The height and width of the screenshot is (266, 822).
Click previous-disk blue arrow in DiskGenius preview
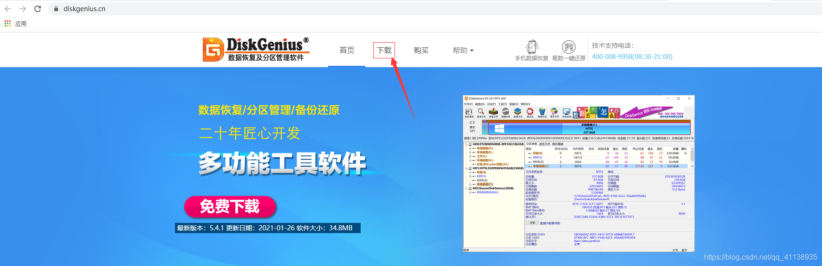click(x=471, y=122)
